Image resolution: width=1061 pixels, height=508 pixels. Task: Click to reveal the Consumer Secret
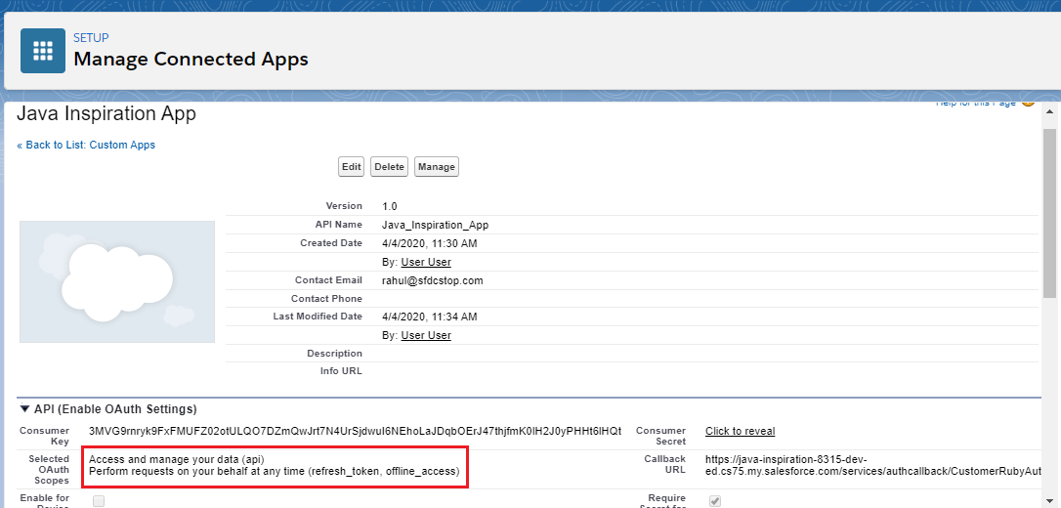click(740, 431)
